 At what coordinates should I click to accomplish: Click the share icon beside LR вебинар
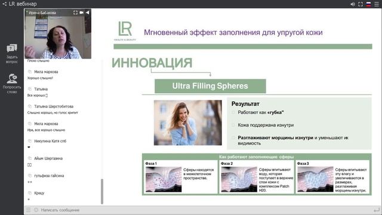coord(4,4)
